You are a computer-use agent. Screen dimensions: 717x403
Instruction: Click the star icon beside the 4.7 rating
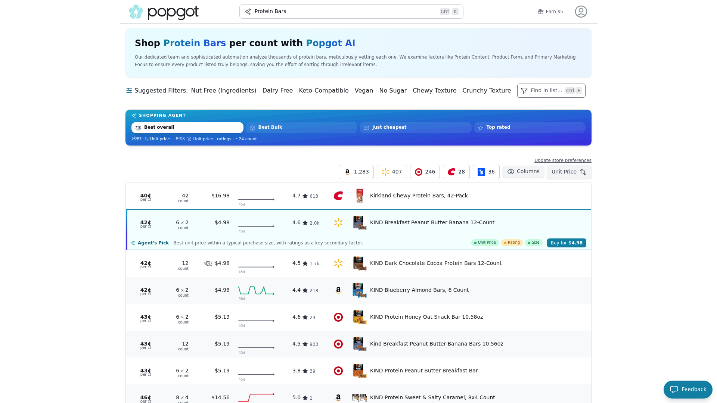pos(305,196)
